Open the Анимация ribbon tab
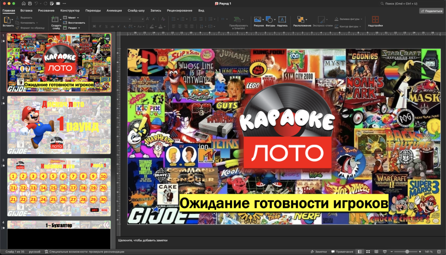Screen dimensions: 446x255 tap(114, 10)
